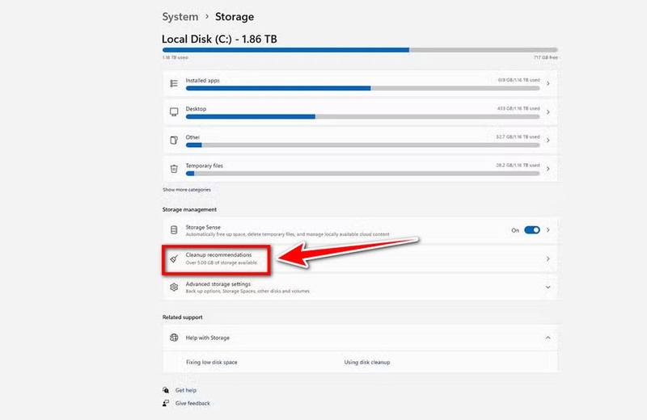Click the Cleanup recommendations broom icon

tap(174, 258)
